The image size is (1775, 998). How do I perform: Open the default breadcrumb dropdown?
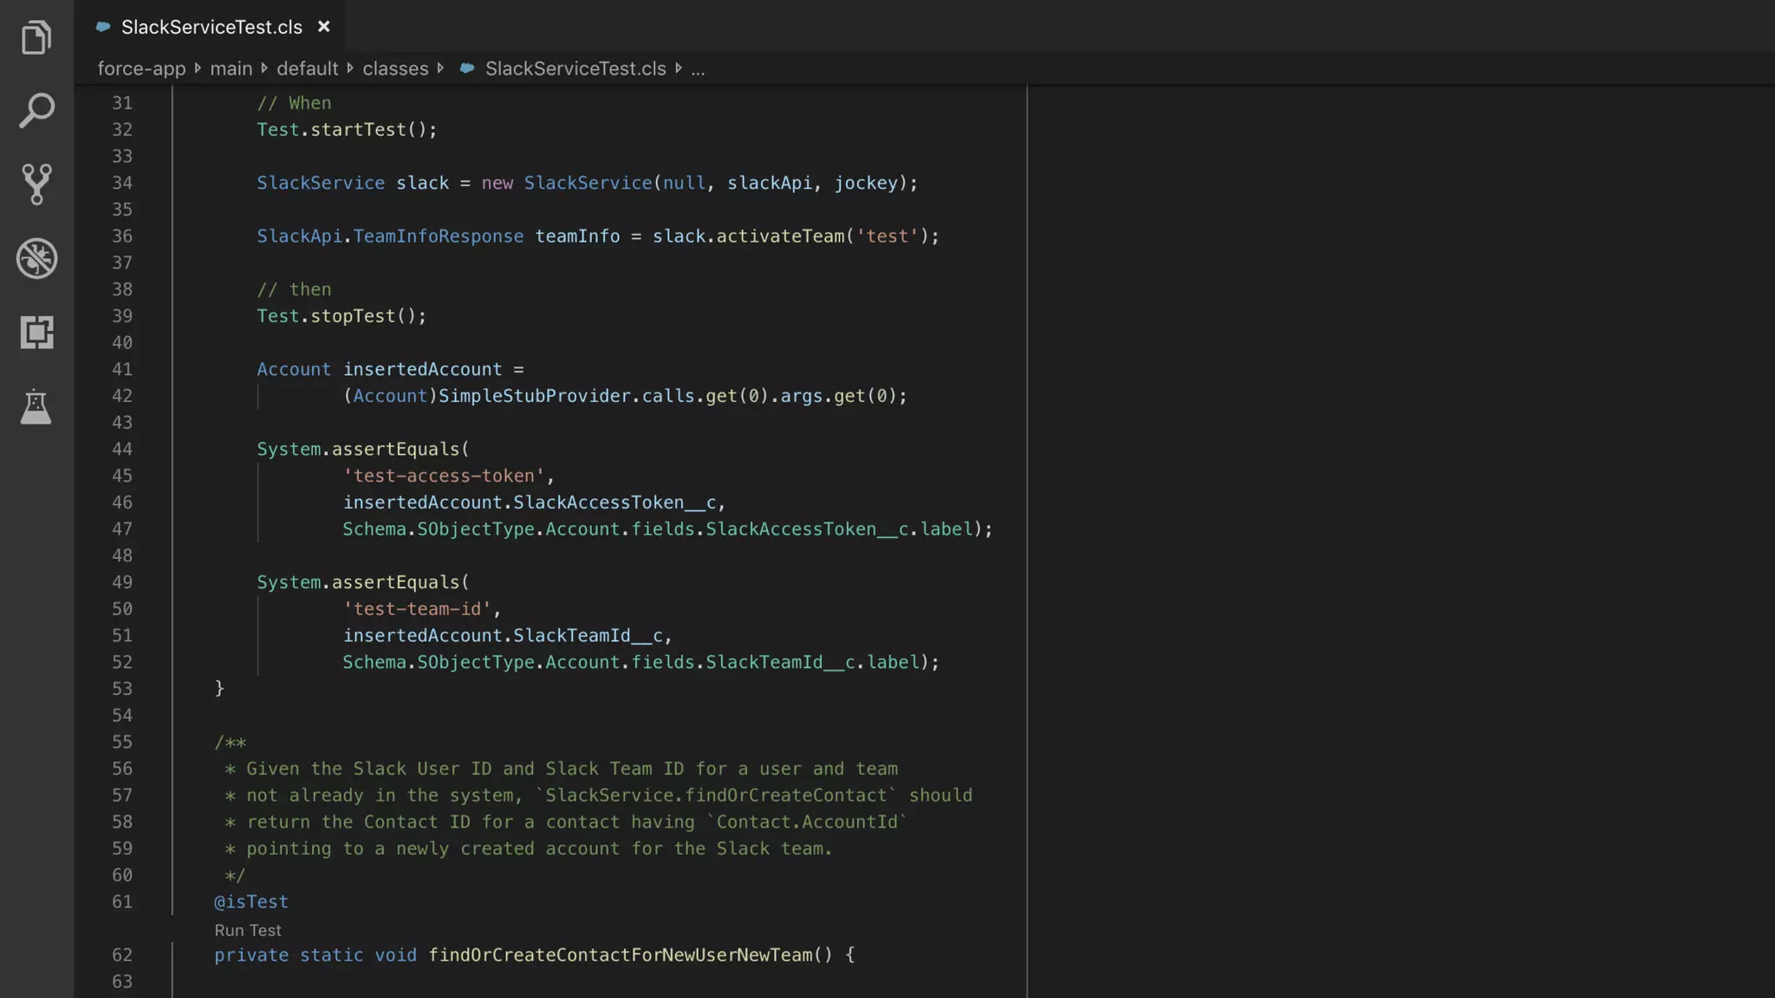[307, 68]
